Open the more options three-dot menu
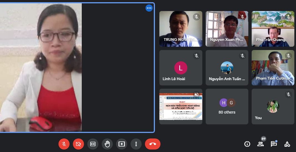 [x=136, y=144]
